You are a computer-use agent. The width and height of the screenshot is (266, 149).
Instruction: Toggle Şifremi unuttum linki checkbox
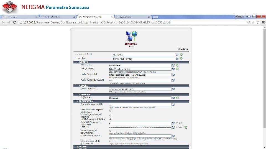coord(111,141)
